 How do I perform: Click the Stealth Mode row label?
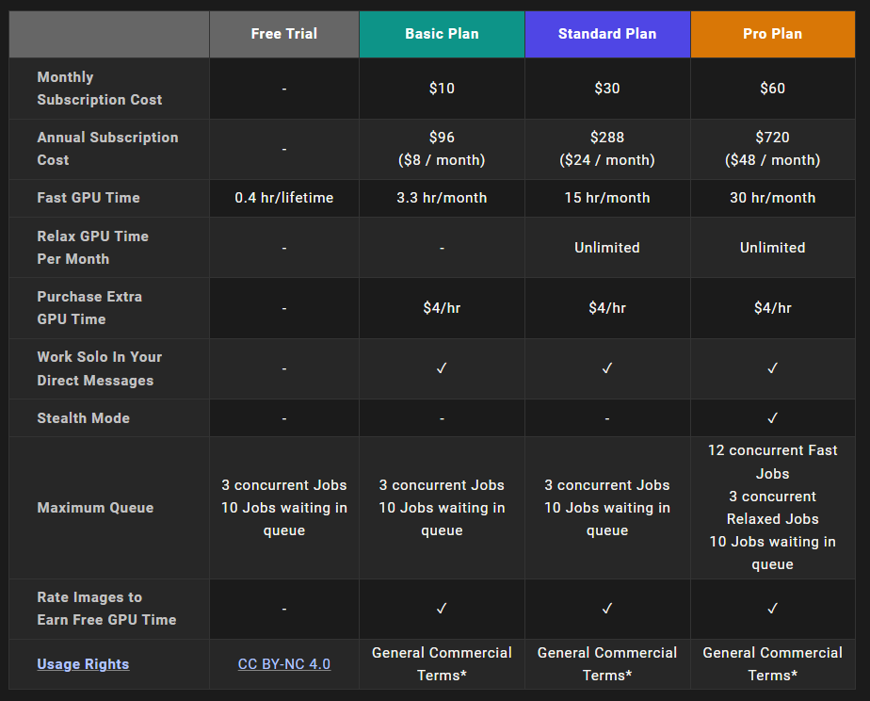84,418
